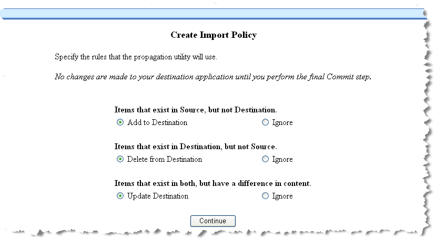Click the 'Items that exist in Destination, but not Source.' label

click(196, 147)
